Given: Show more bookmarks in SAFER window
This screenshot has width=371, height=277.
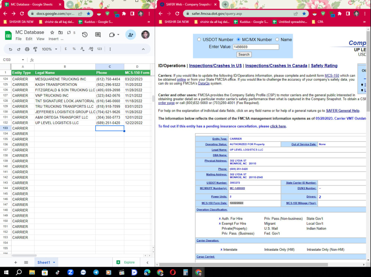Looking at the screenshot, I should pos(364,22).
